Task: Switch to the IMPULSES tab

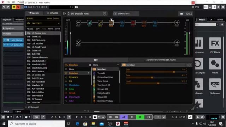Action: click(x=53, y=13)
